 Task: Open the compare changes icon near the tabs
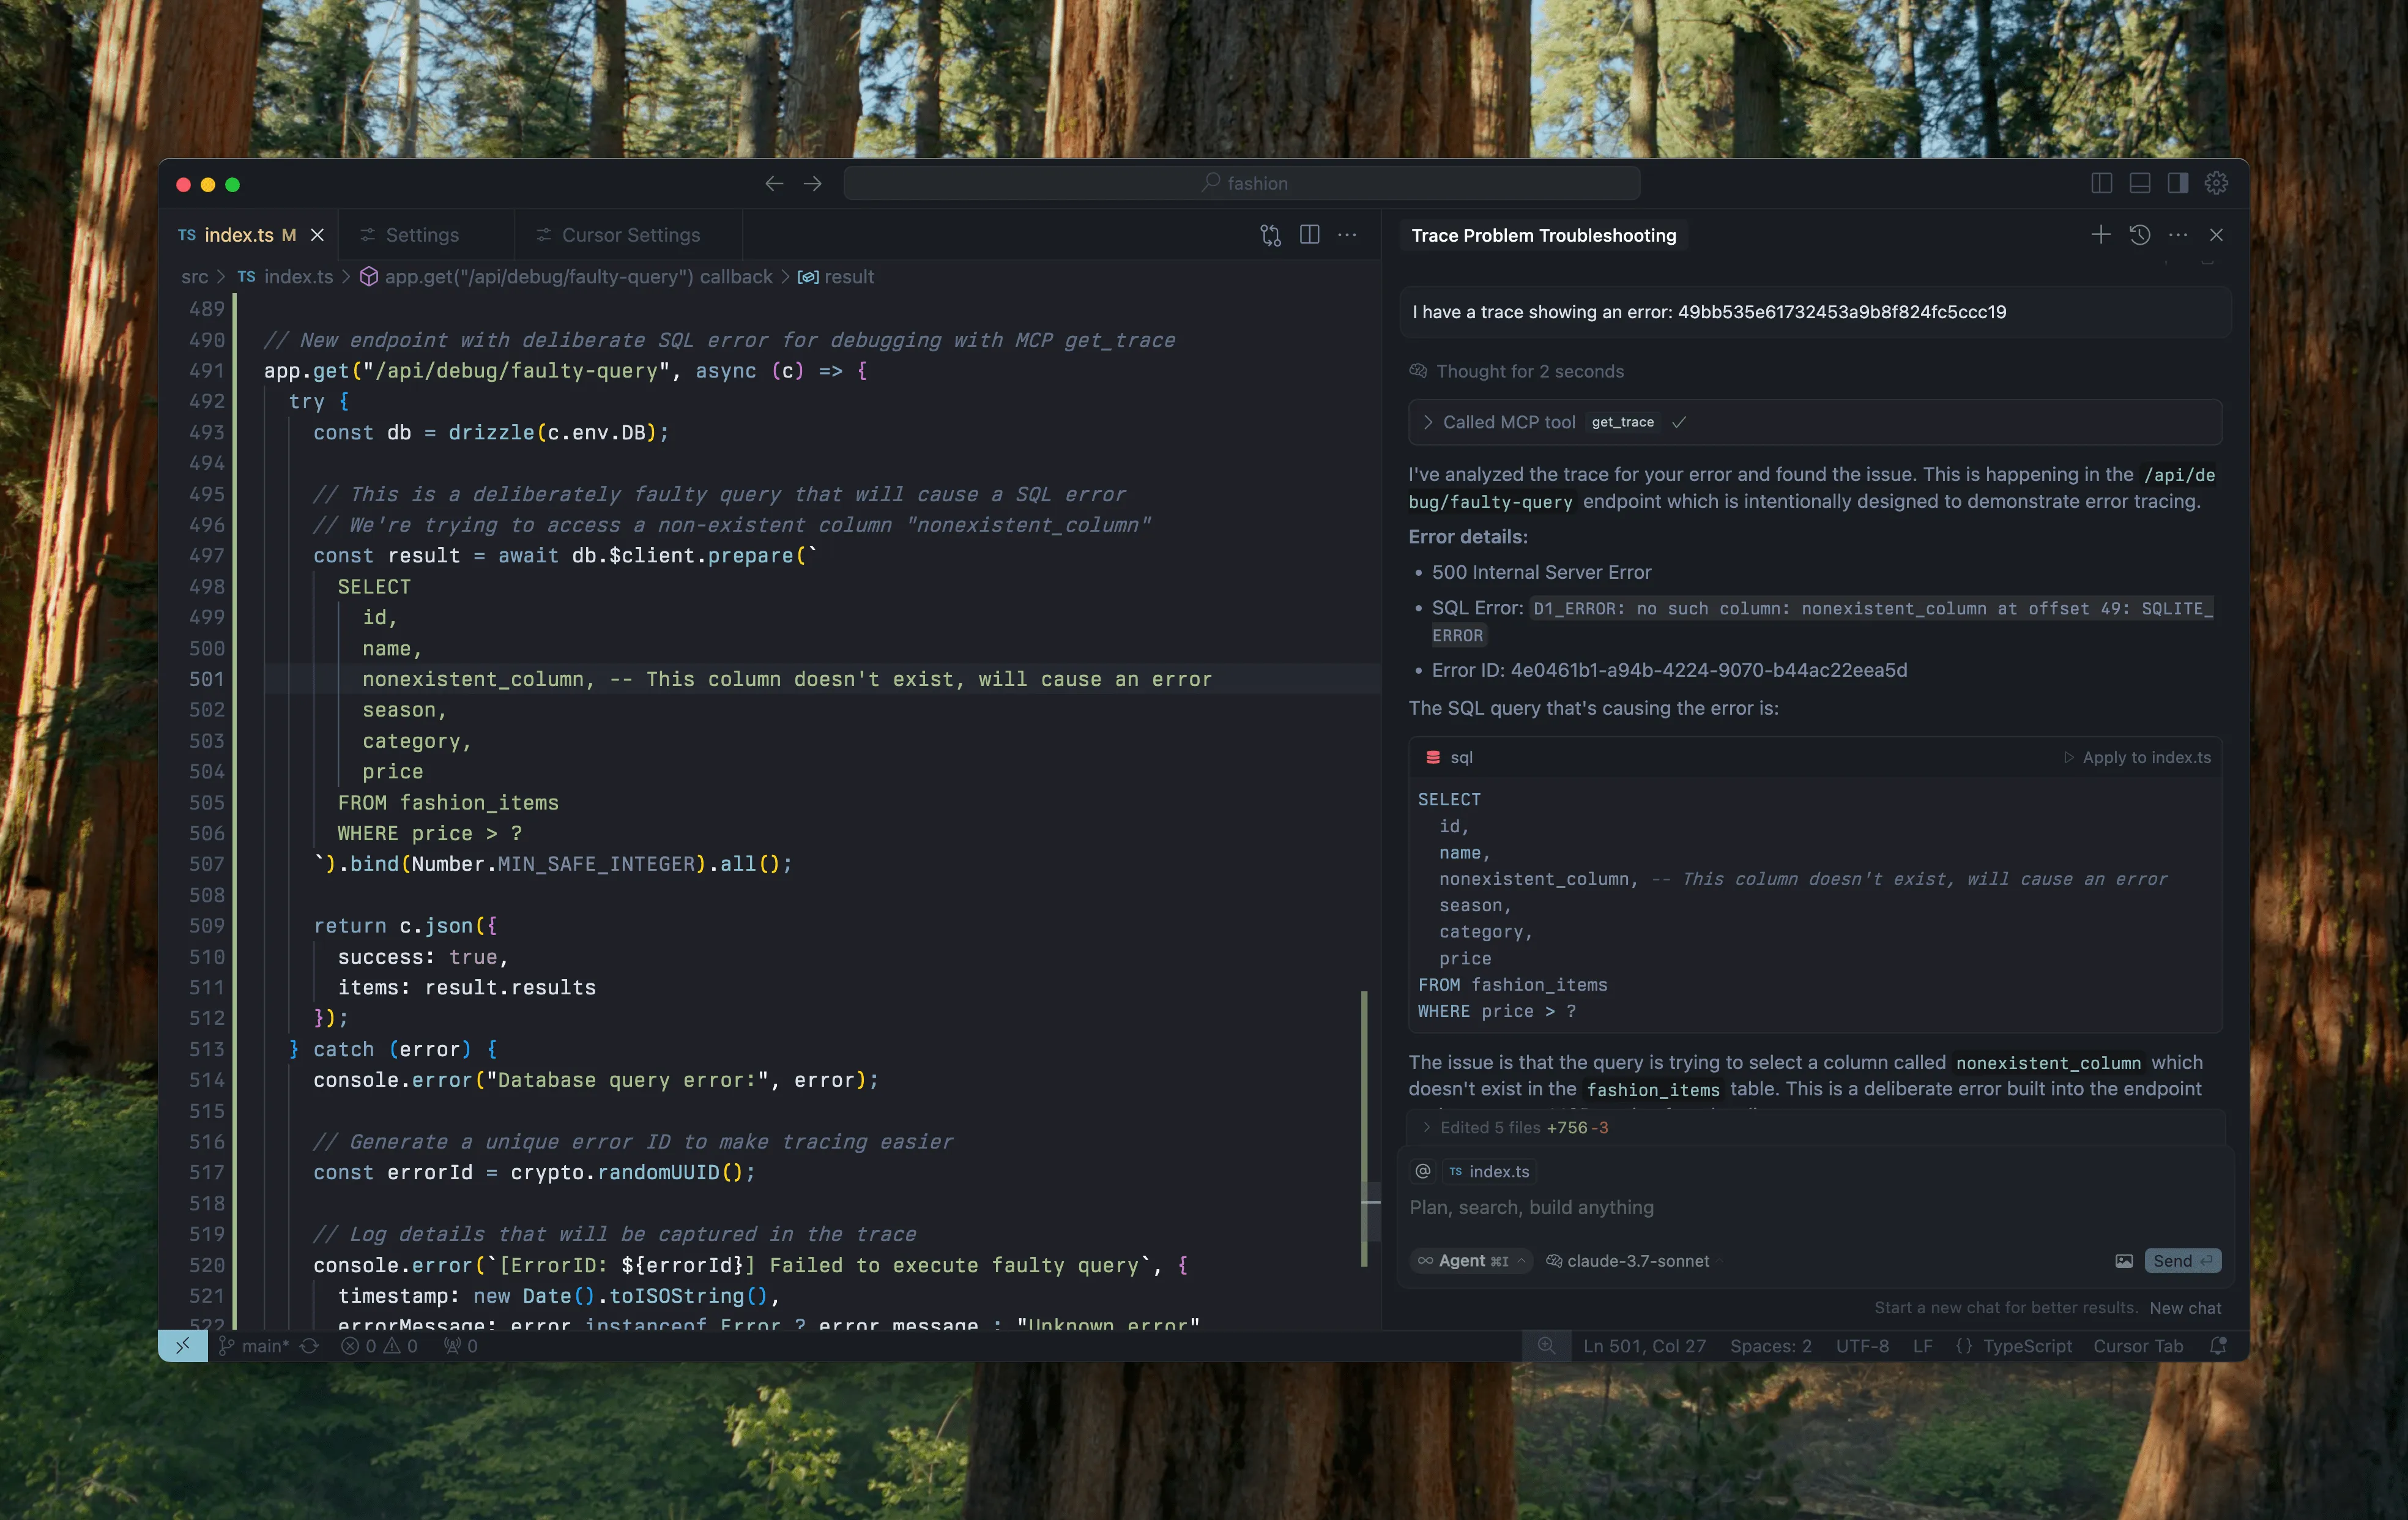point(1269,235)
